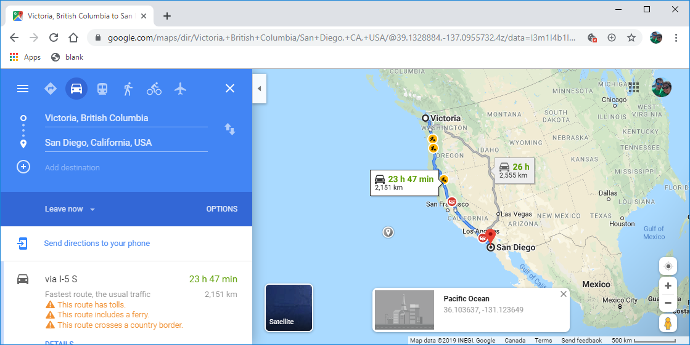690x345 pixels.
Task: Click the send to phone icon
Action: [22, 243]
